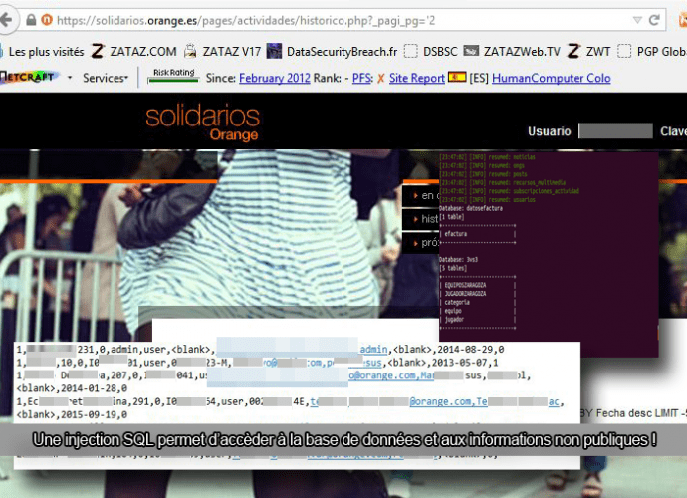687x498 pixels.
Task: Click the dotted placeholder icon beside PGP Global
Action: (624, 51)
